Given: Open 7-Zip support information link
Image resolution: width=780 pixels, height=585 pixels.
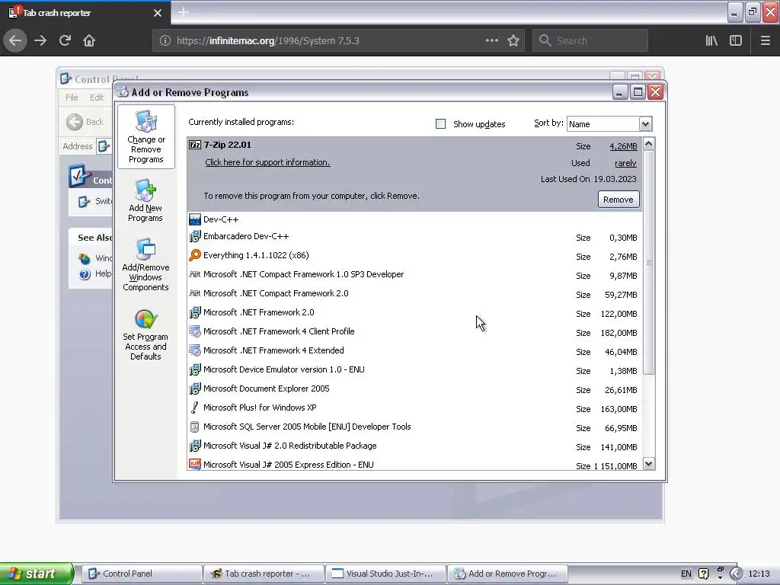Looking at the screenshot, I should 267,162.
